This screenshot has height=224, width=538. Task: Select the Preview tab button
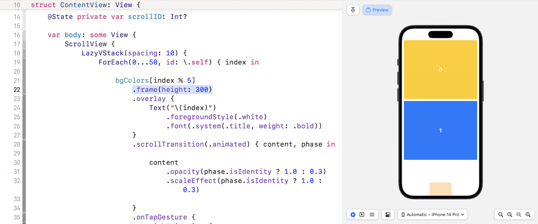point(377,10)
